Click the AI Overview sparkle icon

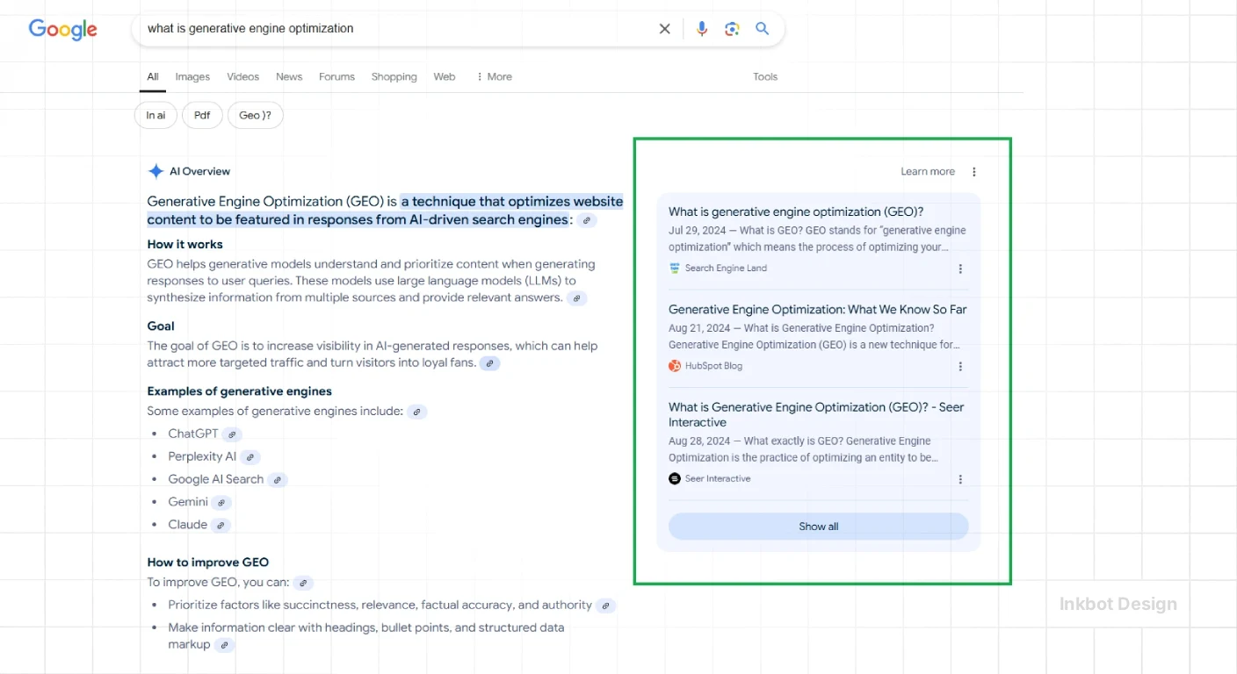coord(156,172)
